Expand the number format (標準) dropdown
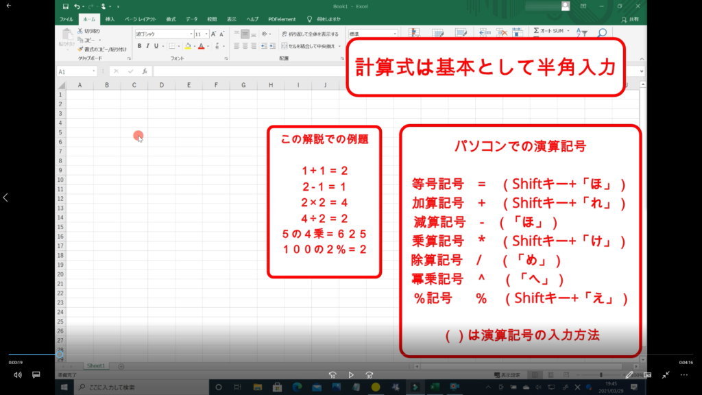 (x=395, y=34)
